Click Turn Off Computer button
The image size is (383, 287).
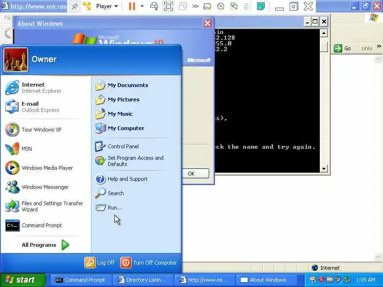click(148, 263)
